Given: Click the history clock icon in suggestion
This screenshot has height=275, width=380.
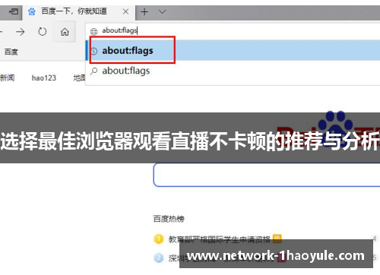Looking at the screenshot, I should [94, 51].
